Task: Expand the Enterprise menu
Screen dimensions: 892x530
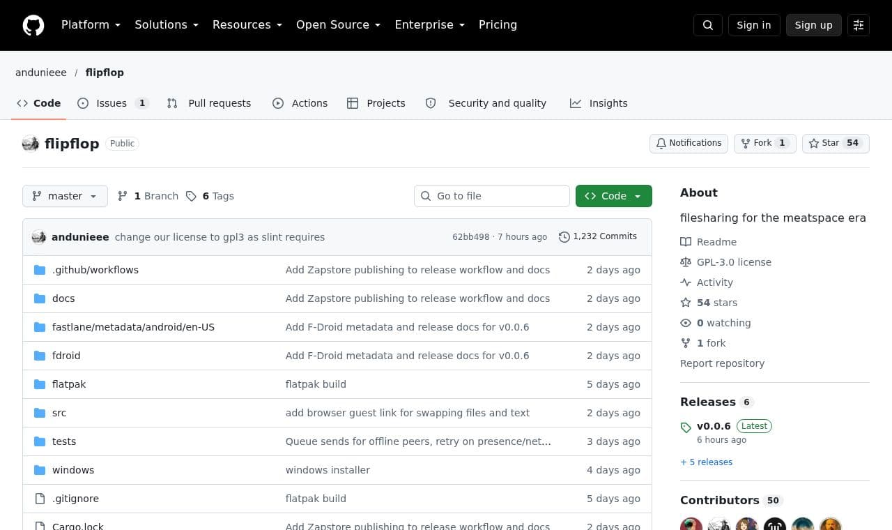Action: pos(430,25)
